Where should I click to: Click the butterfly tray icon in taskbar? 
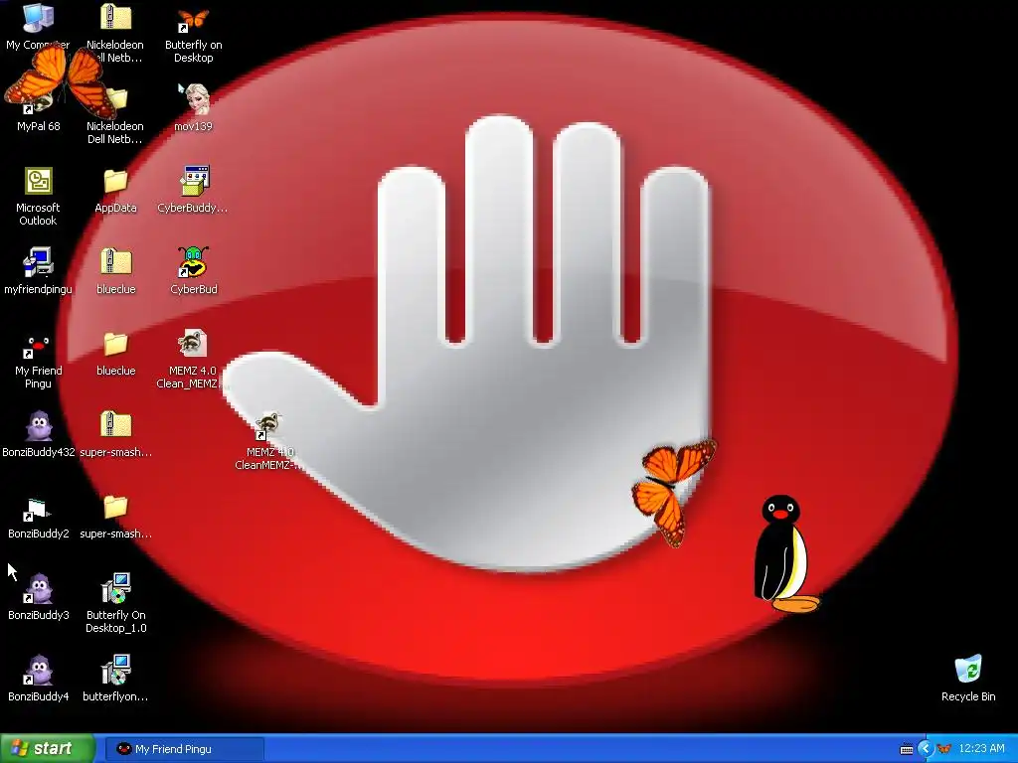944,749
